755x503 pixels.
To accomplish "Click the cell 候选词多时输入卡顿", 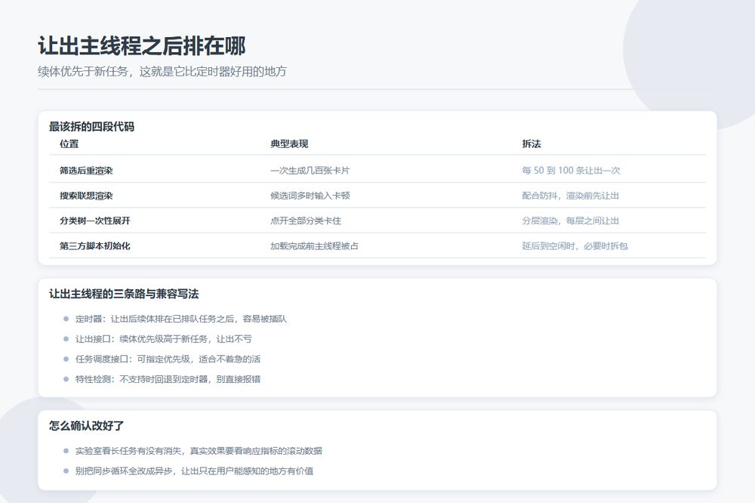I will (x=310, y=195).
